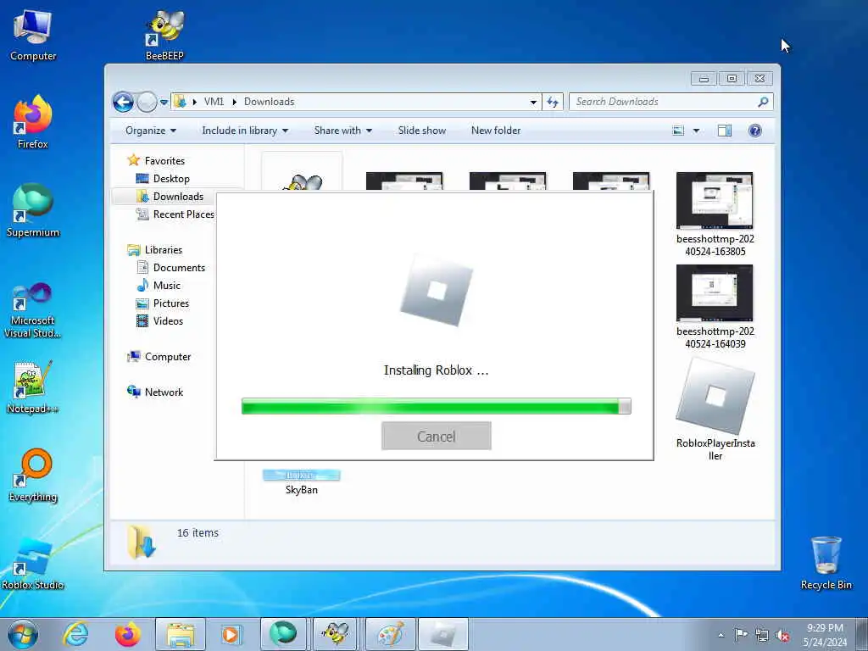The image size is (868, 651).
Task: Click New folder in toolbar
Action: point(496,131)
